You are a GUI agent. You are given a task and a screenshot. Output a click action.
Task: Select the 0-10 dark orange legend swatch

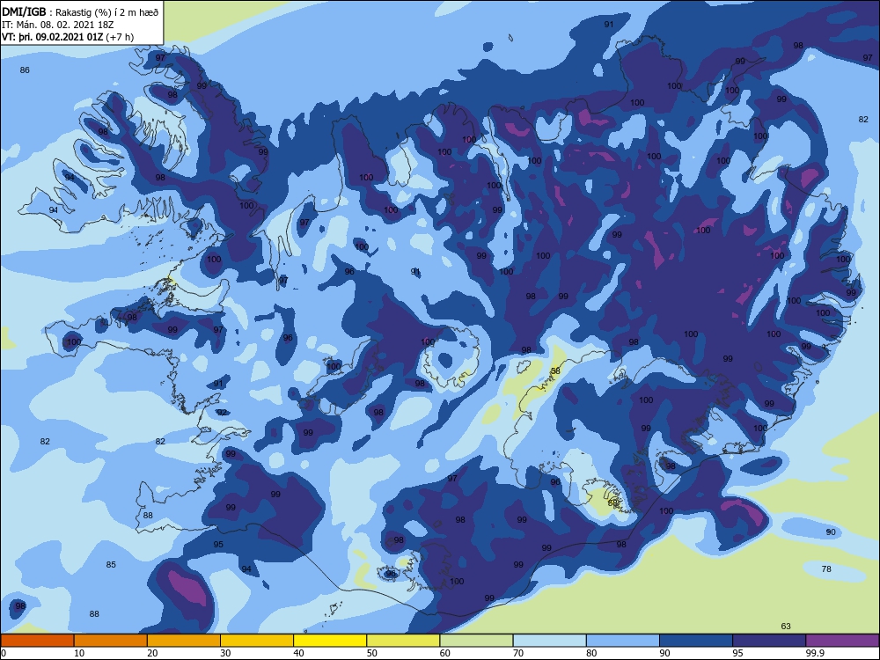pyautogui.click(x=37, y=641)
